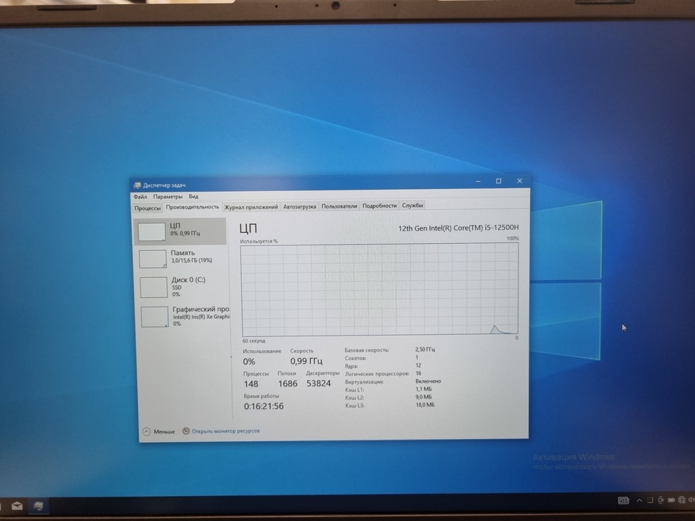Click the Meet Now camera tray icon
The image size is (695, 521).
(x=660, y=500)
